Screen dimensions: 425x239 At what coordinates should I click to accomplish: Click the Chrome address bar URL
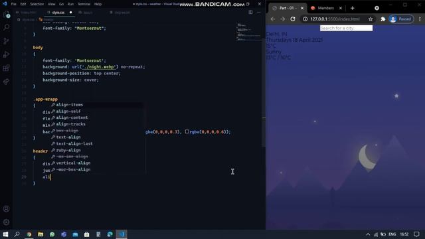[335, 19]
